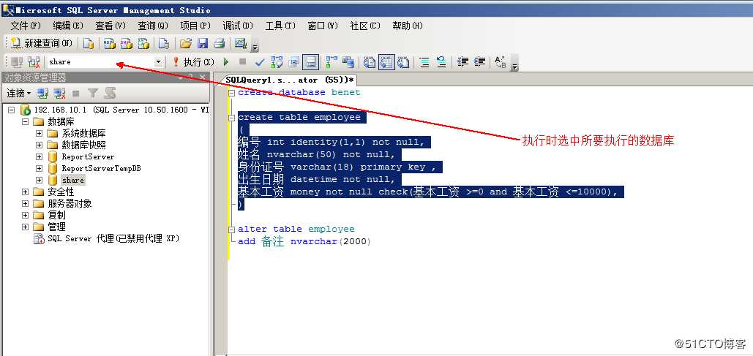
Task: Decrease indent of selected code
Action: click(463, 62)
